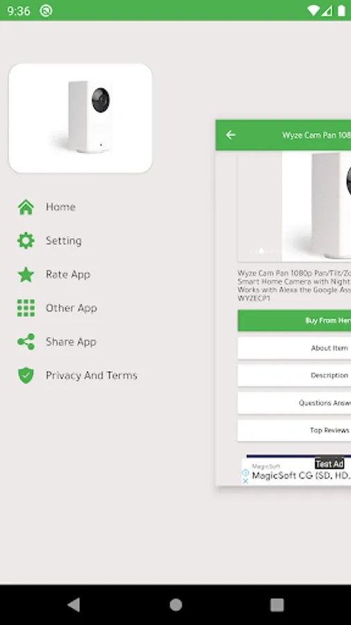
Task: Tap the green Home house icon
Action: point(26,207)
